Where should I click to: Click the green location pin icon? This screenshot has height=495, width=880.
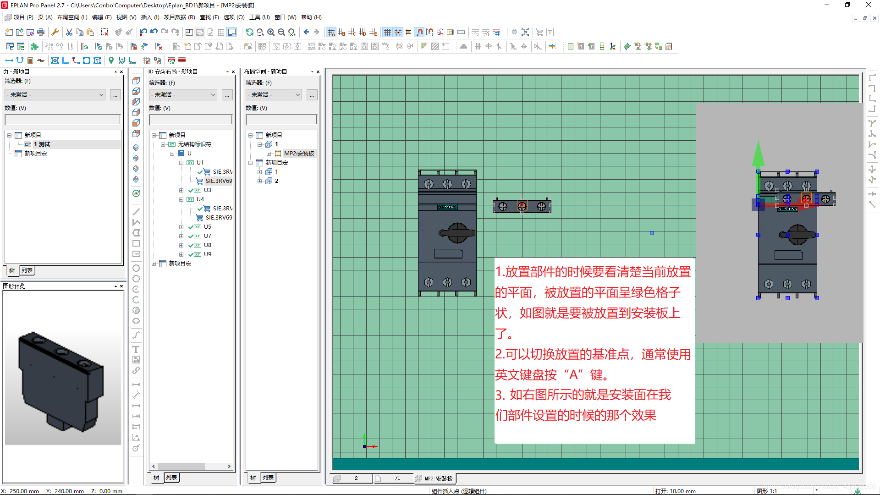(x=111, y=60)
